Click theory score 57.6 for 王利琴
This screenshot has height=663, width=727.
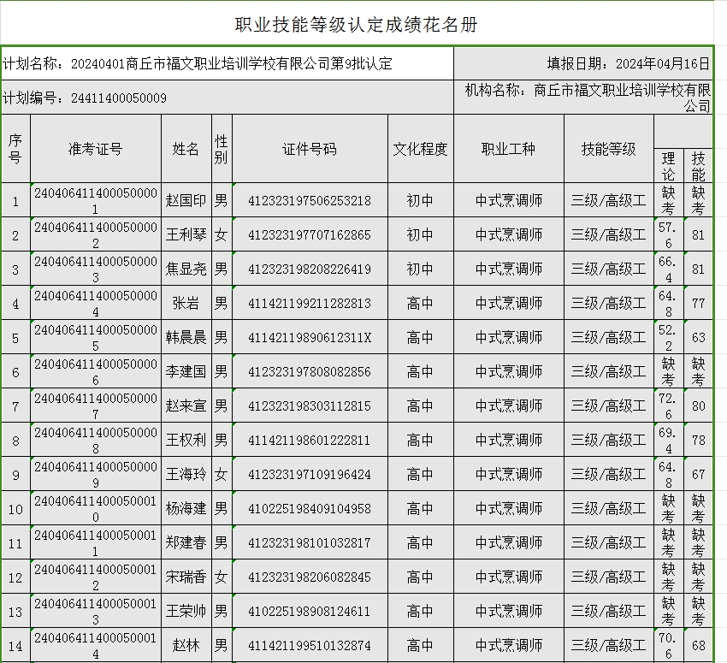[668, 234]
